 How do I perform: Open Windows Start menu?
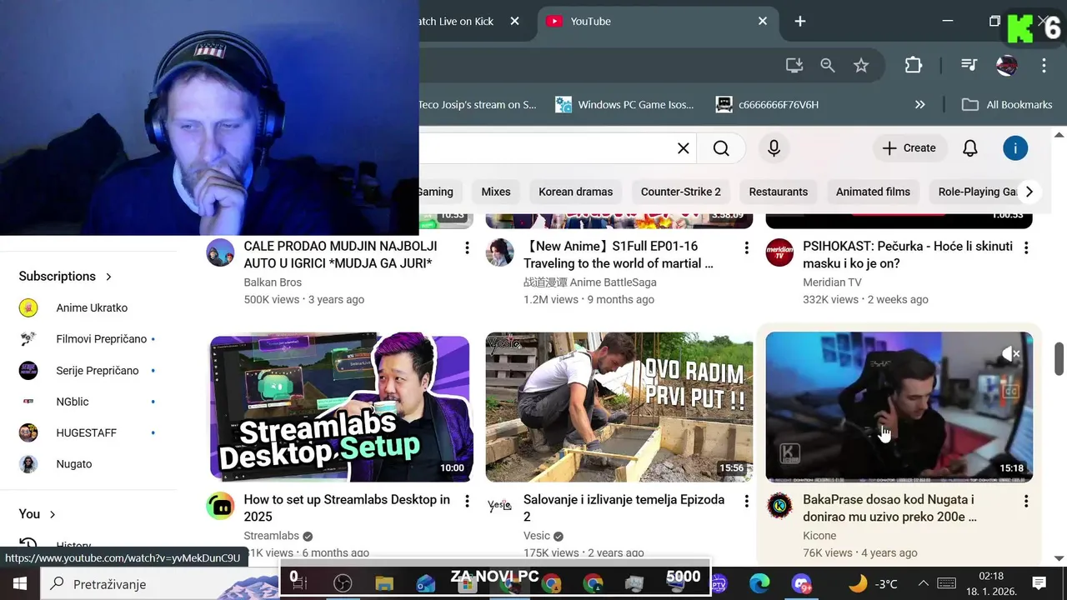[20, 583]
